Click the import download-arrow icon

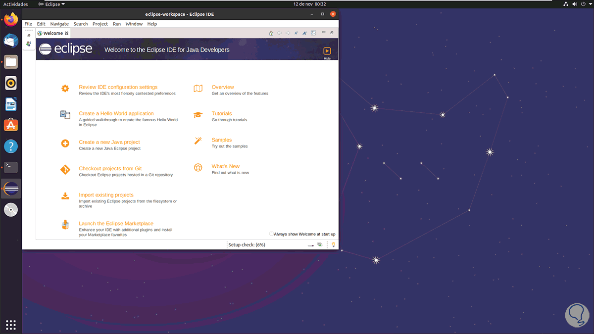click(65, 196)
